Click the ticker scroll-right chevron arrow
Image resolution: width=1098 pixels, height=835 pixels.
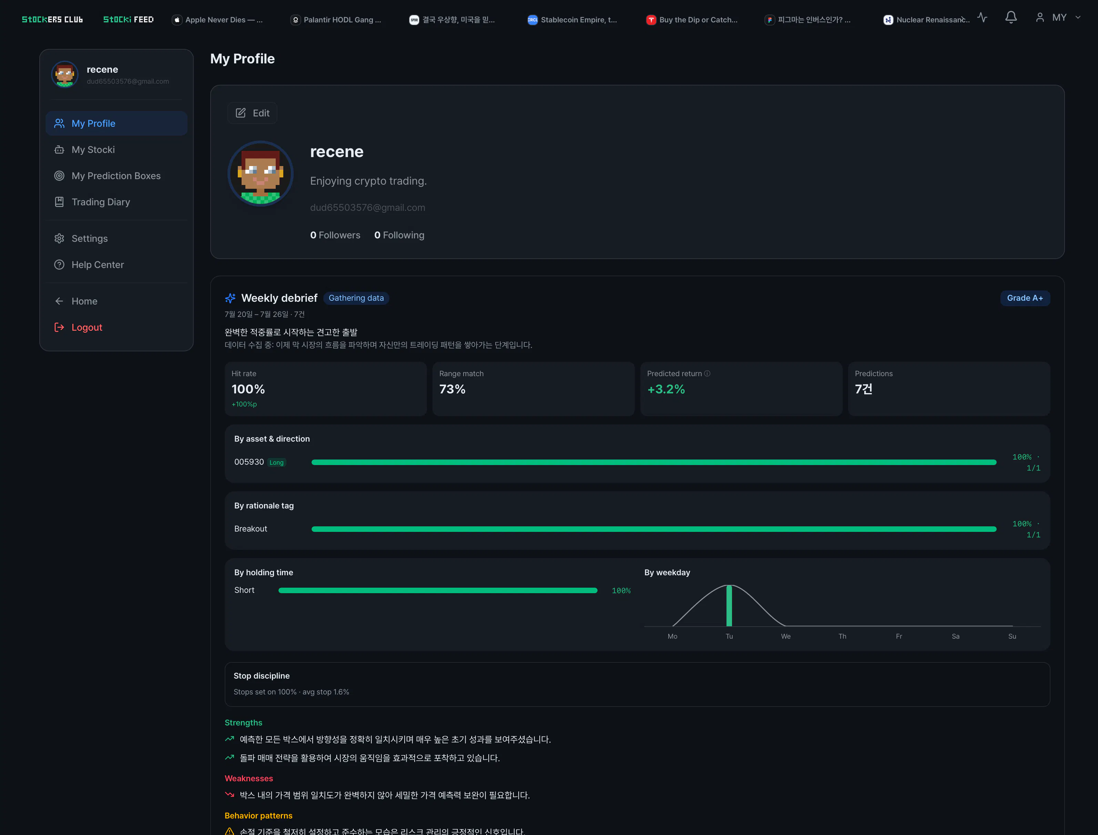(963, 19)
